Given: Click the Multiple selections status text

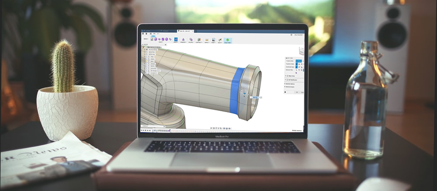Looking at the screenshot, I should pos(297,130).
